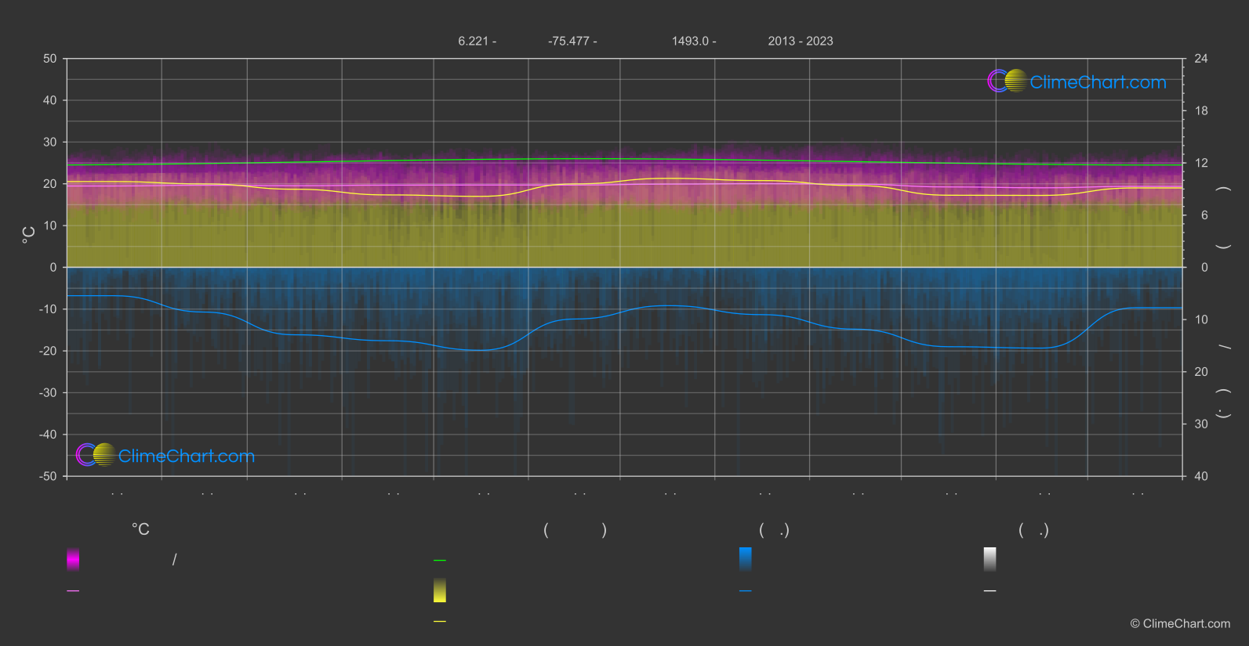Toggle the white gradient legend swatch

pos(990,559)
